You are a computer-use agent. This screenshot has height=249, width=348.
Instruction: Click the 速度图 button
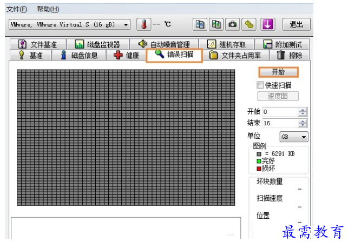coord(278,96)
